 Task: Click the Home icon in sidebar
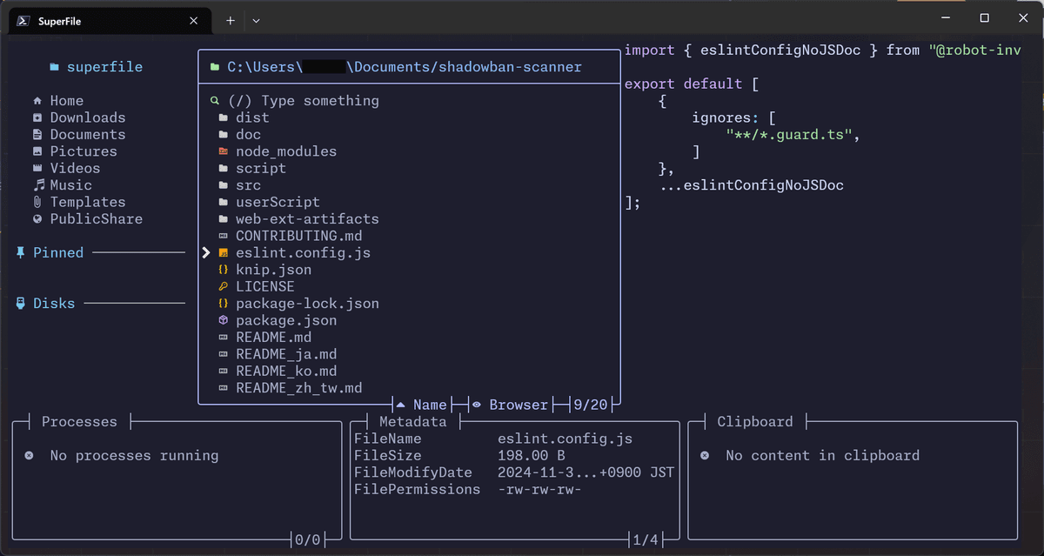[37, 101]
